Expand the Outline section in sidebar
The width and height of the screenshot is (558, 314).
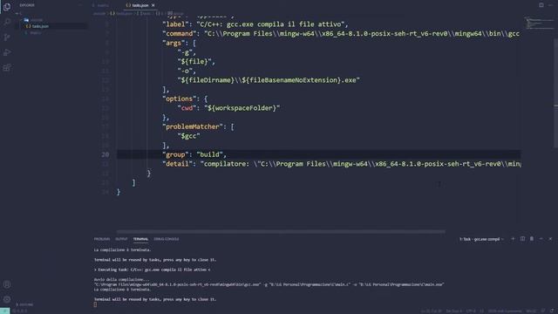click(25, 304)
